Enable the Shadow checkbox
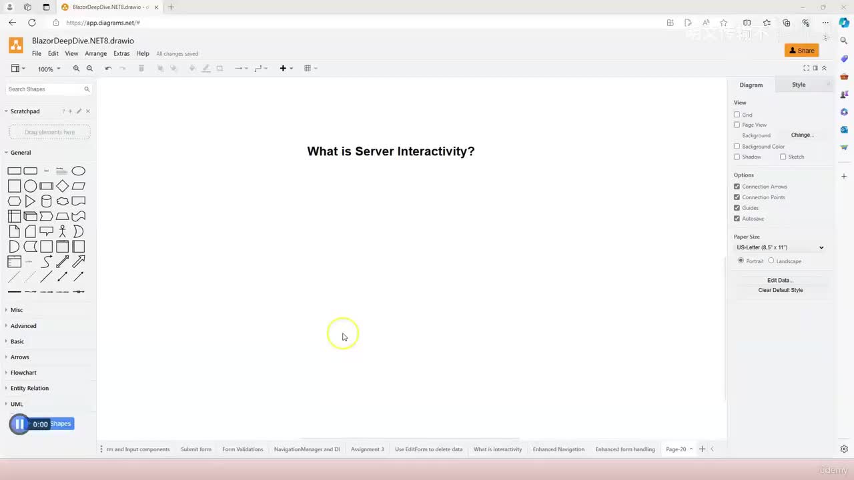 tap(737, 157)
